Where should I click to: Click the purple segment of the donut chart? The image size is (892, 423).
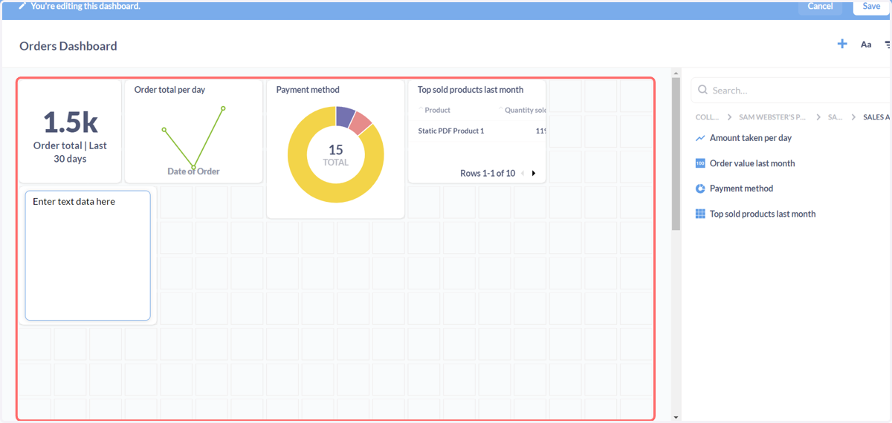coord(346,116)
